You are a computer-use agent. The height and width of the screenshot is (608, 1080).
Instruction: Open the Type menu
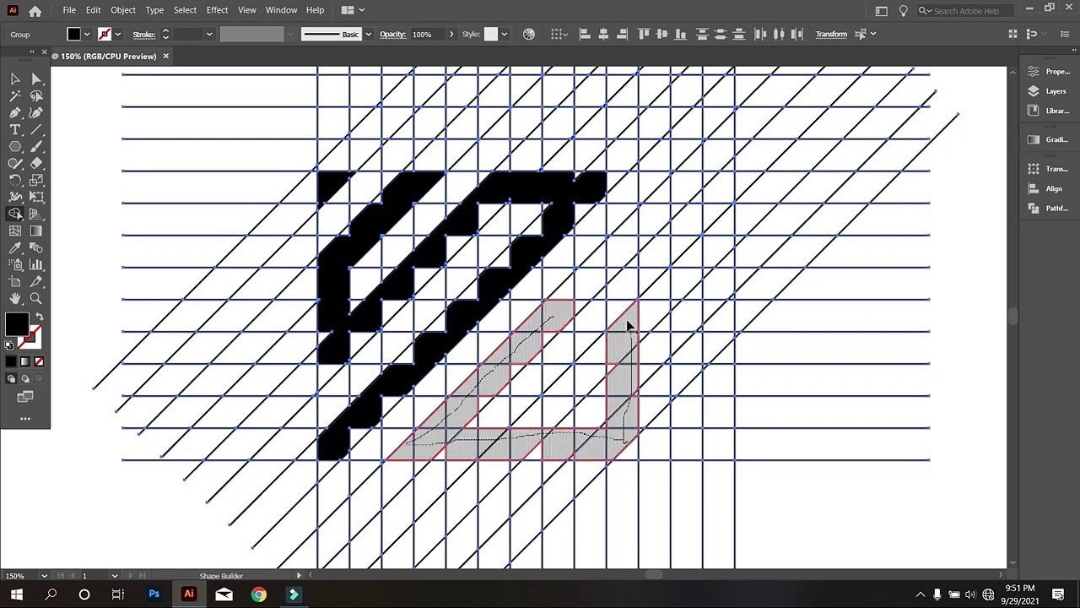(154, 10)
